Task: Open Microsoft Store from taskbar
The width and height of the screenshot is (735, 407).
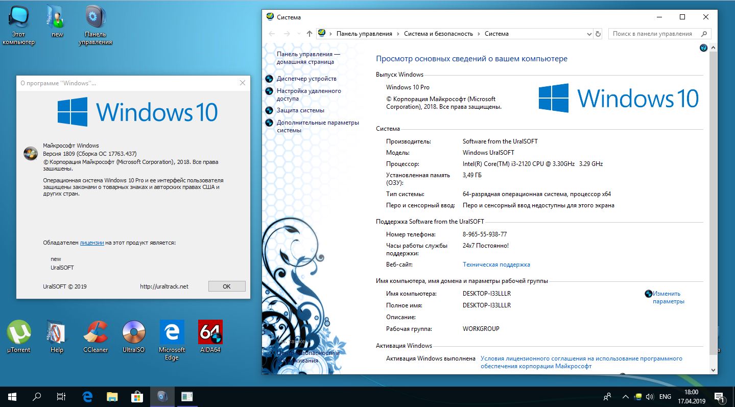Action: [137, 396]
